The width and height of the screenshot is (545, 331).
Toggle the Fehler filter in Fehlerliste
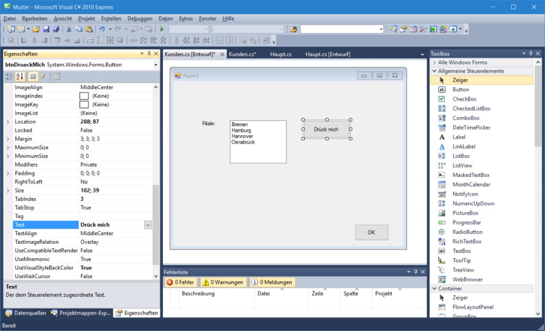point(180,282)
